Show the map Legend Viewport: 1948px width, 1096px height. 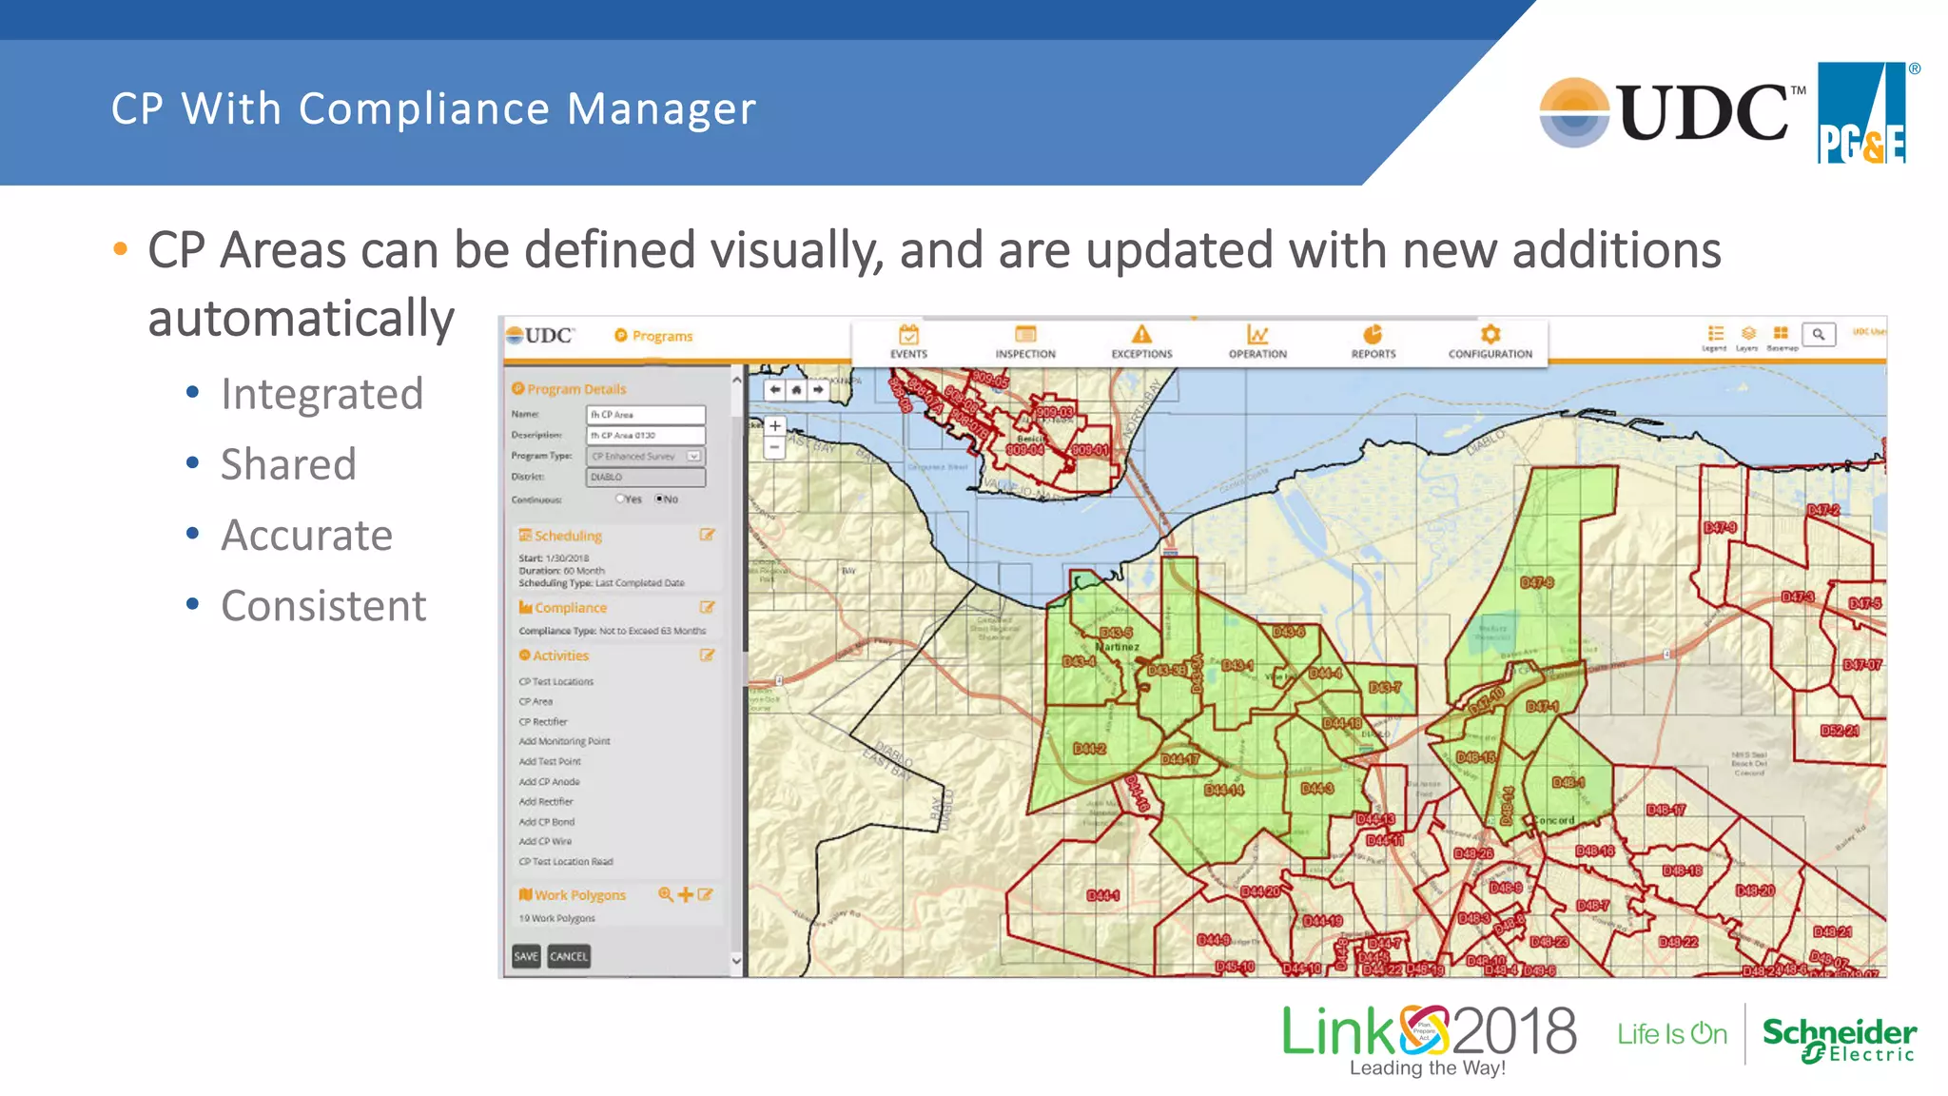[1714, 337]
